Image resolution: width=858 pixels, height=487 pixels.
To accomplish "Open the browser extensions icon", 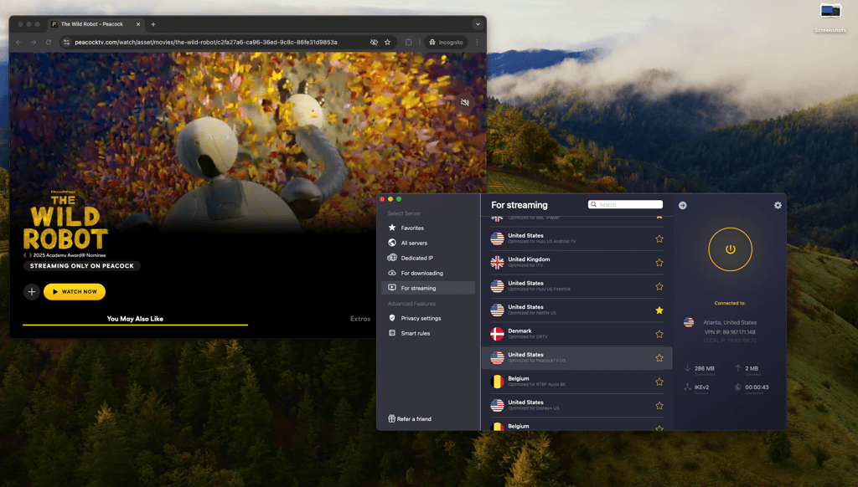I will 408,42.
